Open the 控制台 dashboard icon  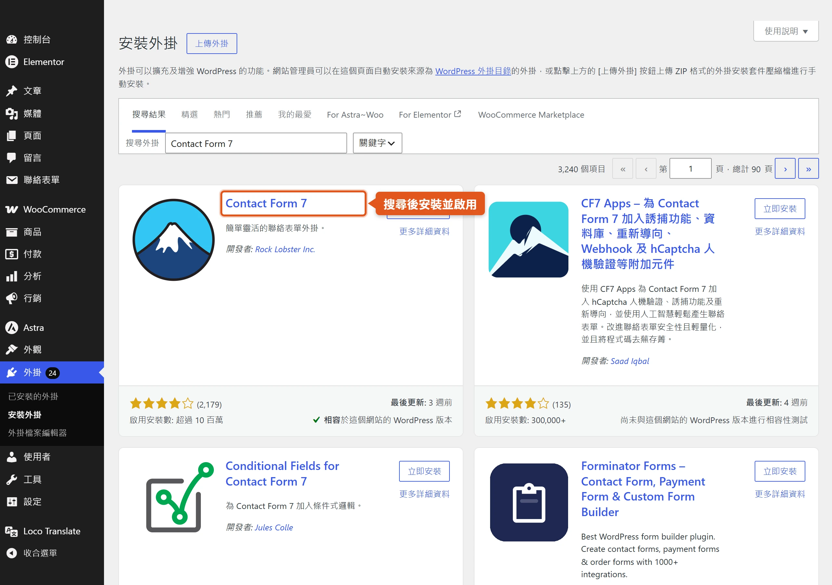point(12,40)
